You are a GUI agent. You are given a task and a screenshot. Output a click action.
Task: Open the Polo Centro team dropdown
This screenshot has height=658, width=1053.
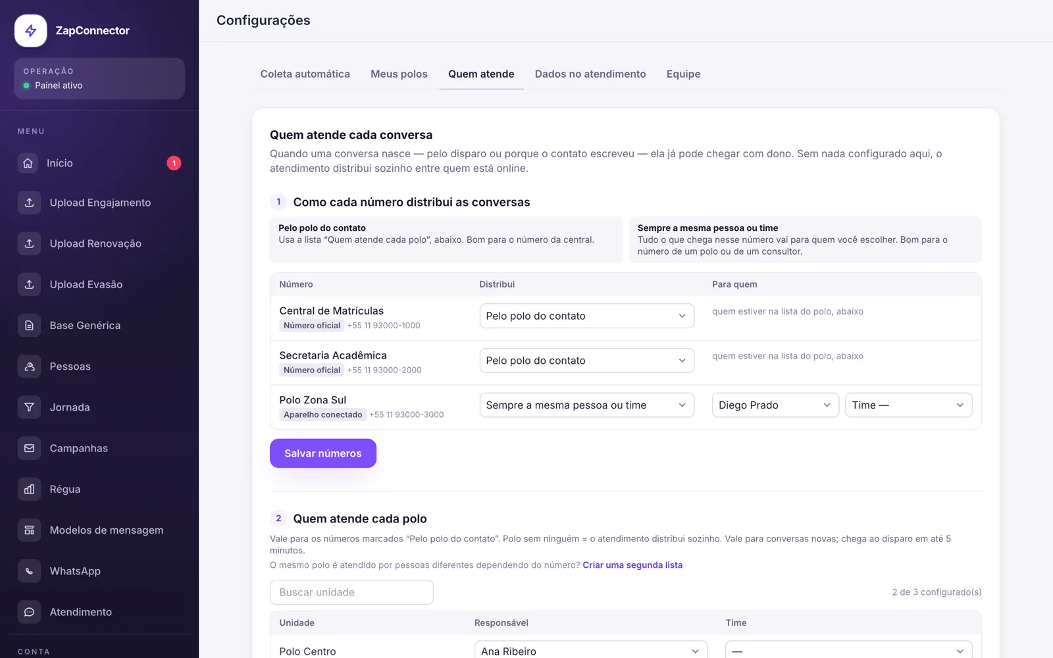coord(849,651)
